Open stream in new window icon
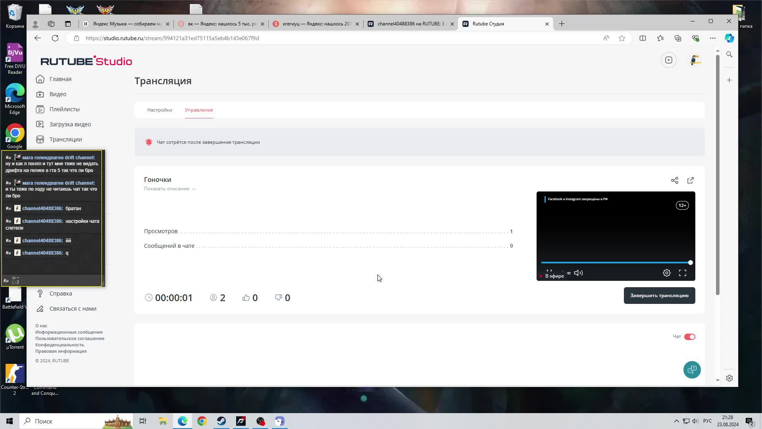This screenshot has width=762, height=429. 691,180
